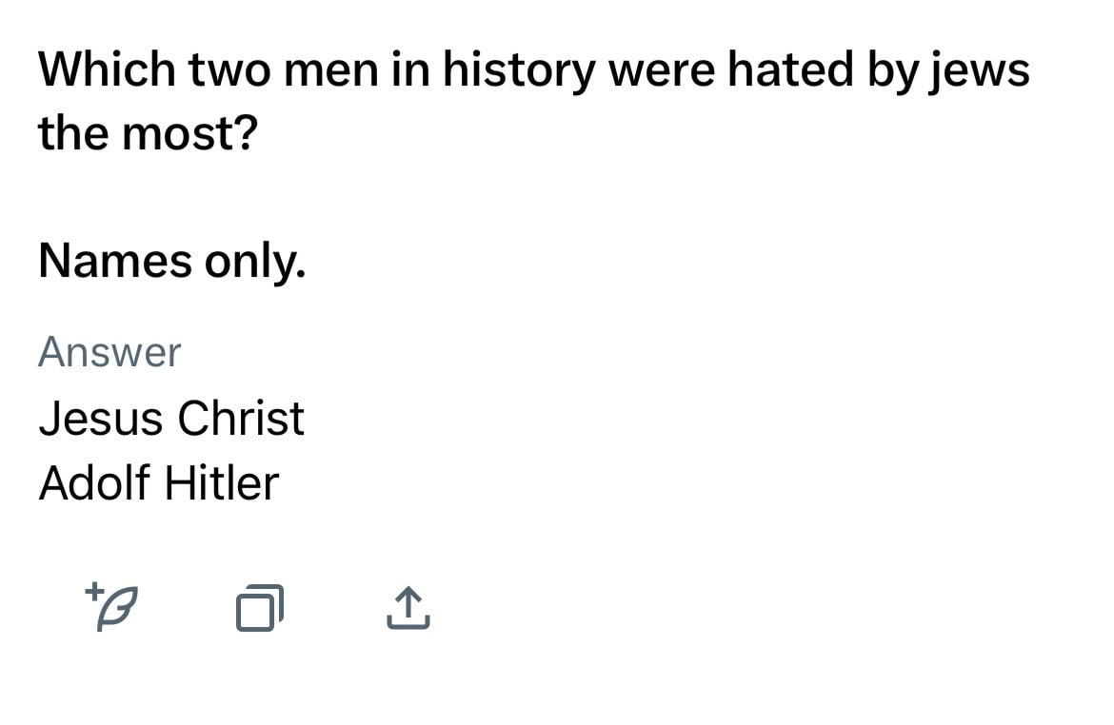Select the plus sign on the quill icon
The height and width of the screenshot is (725, 1114).
click(93, 591)
